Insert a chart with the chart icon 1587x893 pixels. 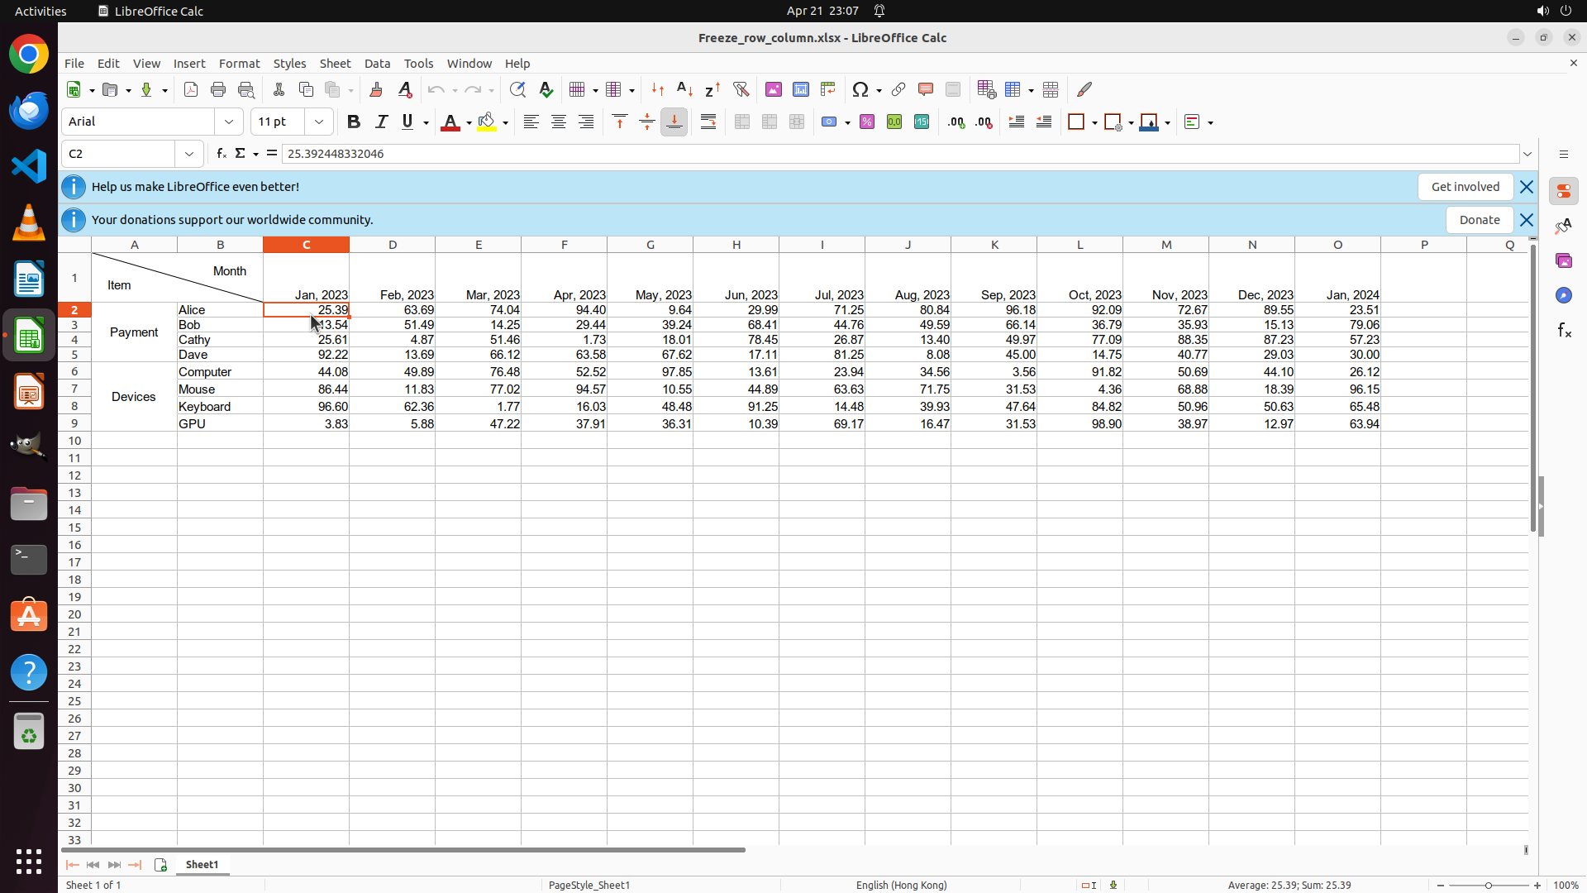(800, 90)
